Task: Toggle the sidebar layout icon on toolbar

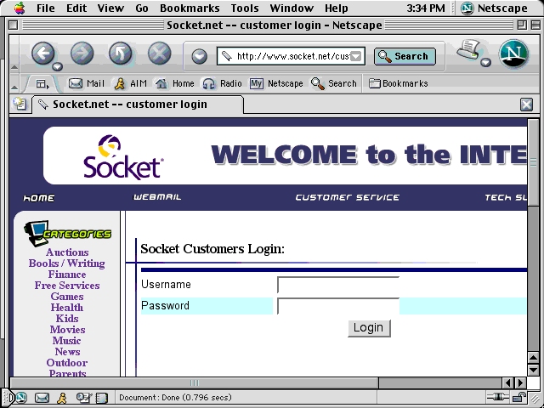Action: [x=43, y=84]
